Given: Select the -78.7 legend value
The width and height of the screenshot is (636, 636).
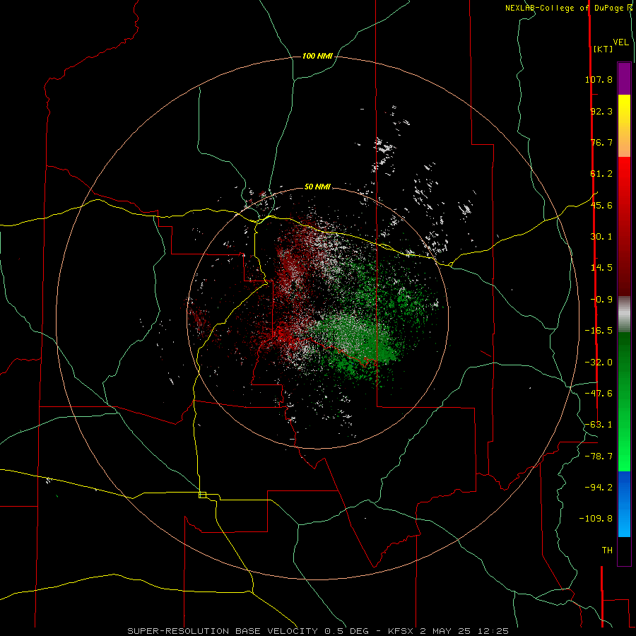Looking at the screenshot, I should [599, 457].
